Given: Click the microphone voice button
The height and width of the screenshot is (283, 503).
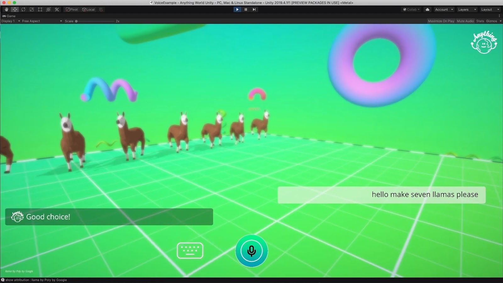Looking at the screenshot, I should coord(251,251).
